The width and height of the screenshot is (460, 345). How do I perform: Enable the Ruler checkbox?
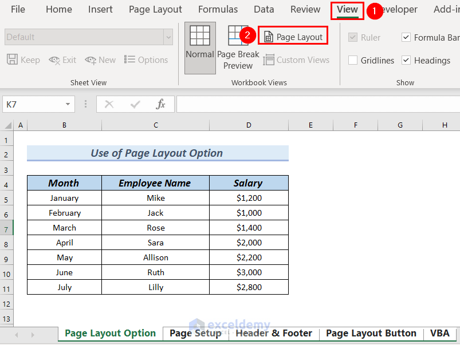(353, 37)
